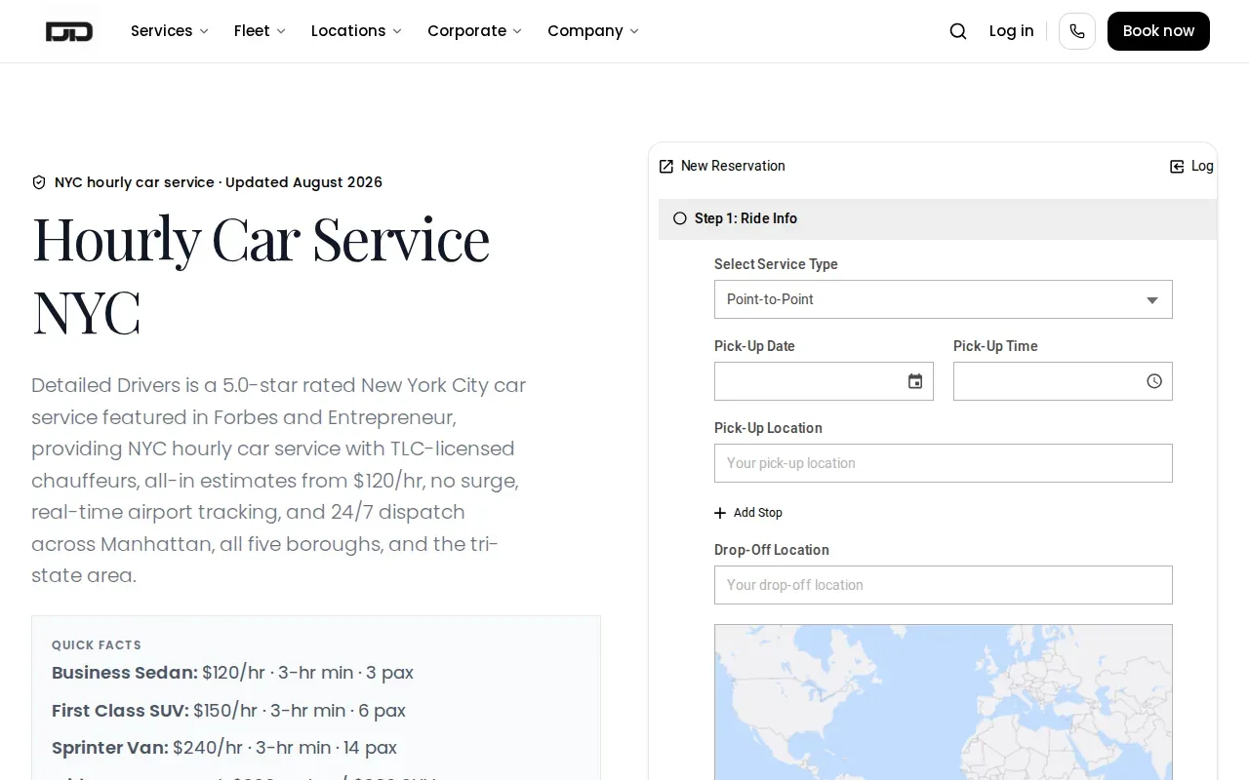Image resolution: width=1249 pixels, height=780 pixels.
Task: Expand the Fleet menu
Action: pyautogui.click(x=260, y=31)
